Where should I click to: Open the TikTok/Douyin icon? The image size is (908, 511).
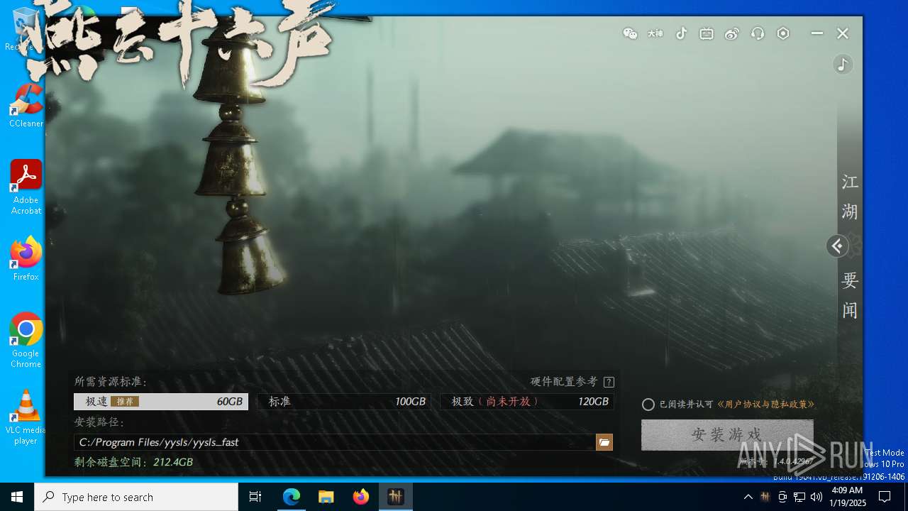(681, 33)
